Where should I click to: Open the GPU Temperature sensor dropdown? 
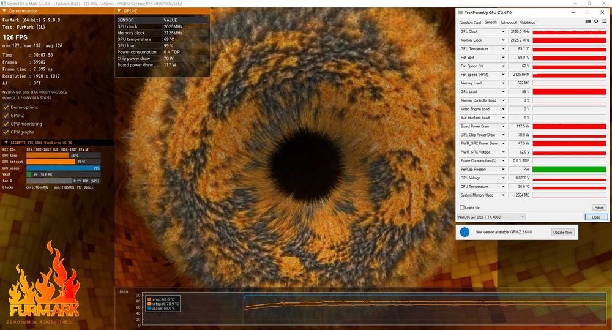(503, 49)
